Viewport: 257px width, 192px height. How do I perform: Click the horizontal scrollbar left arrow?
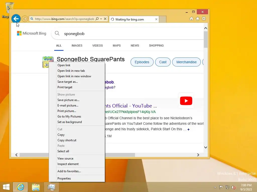(16, 155)
